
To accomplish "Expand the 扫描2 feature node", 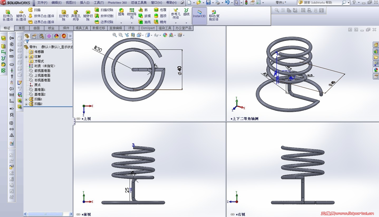I will point(26,104).
